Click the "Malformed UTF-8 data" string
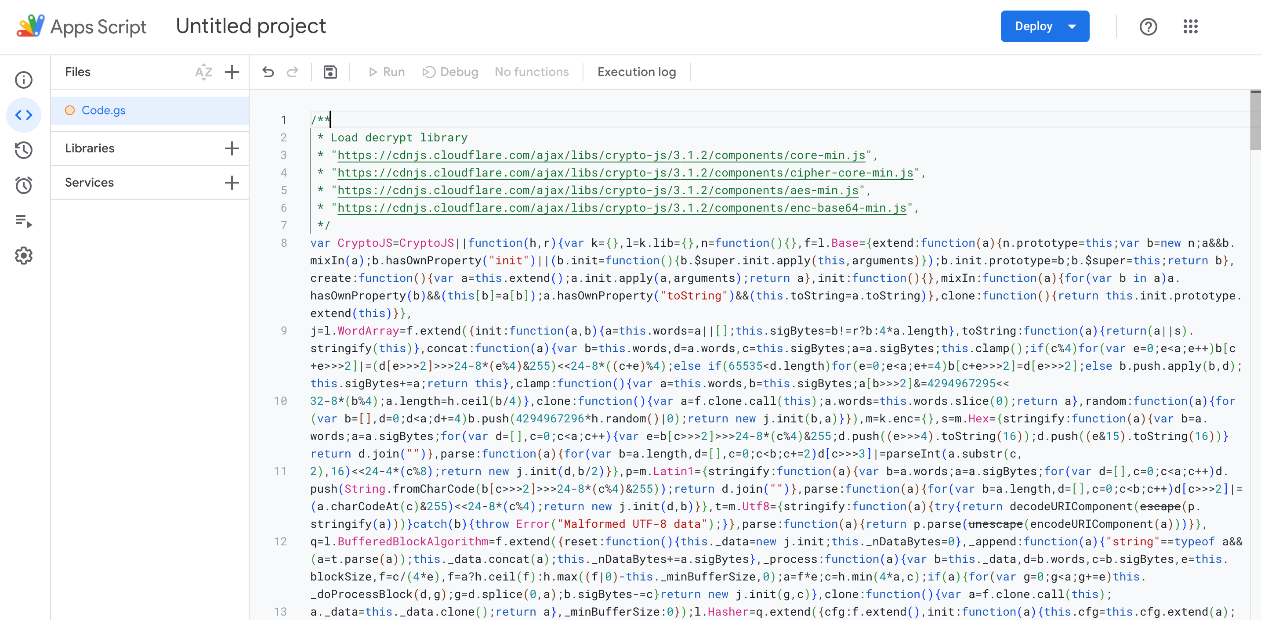 coord(632,524)
